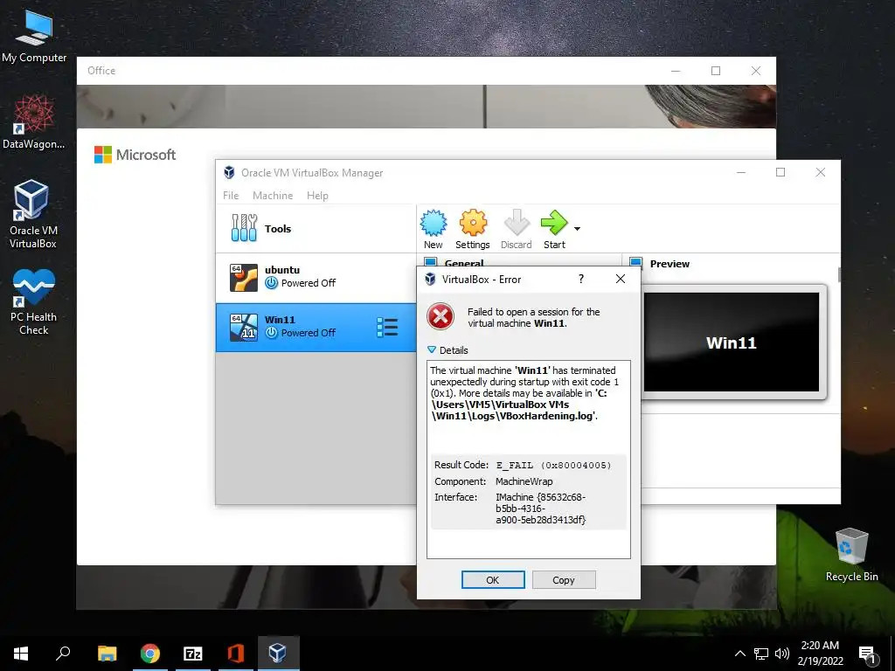
Task: Click the MachineWrap component value
Action: 524,481
